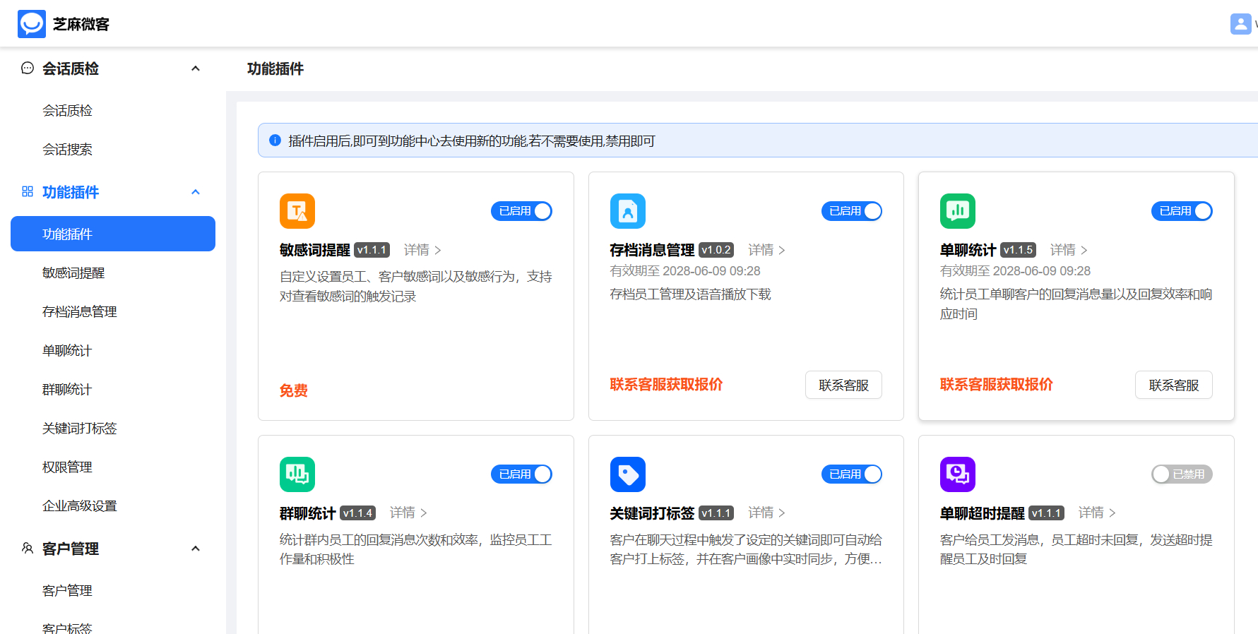Open 详情 for 群聊统计
Viewport: 1258px width, 634px height.
pyautogui.click(x=408, y=513)
